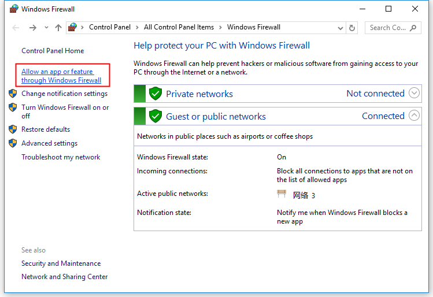Click the search magnifier icon

413,28
